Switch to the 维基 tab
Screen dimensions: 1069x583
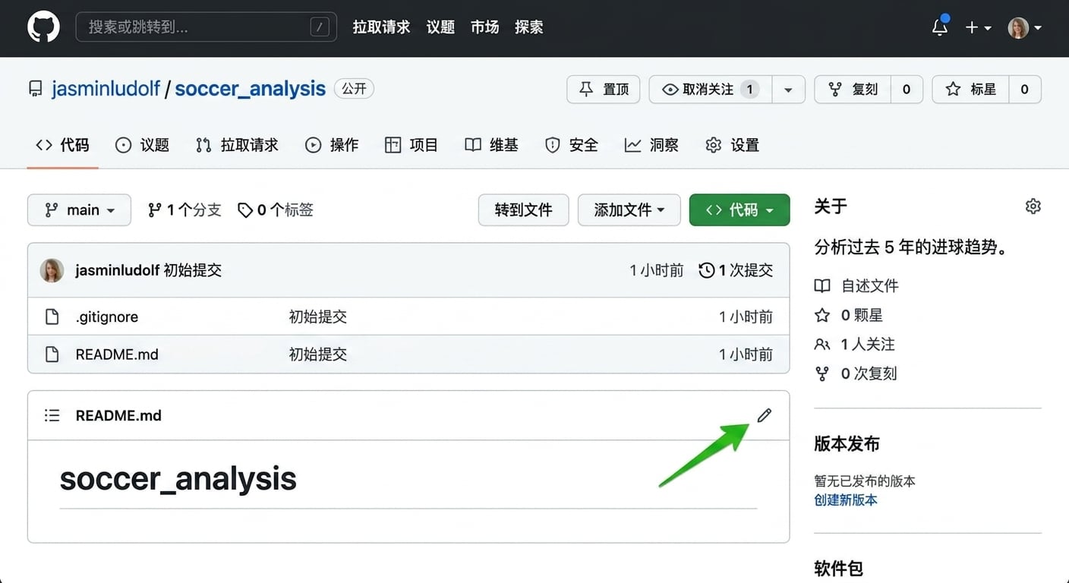tap(491, 145)
